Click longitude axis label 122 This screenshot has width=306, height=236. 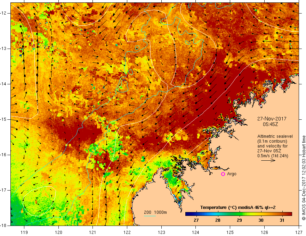(x=127, y=232)
